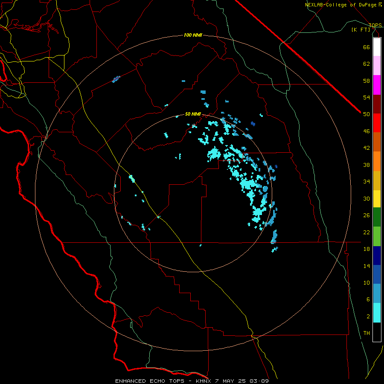Click the dark green 26 K FT swatch
This screenshot has height=384, width=384.
377,217
